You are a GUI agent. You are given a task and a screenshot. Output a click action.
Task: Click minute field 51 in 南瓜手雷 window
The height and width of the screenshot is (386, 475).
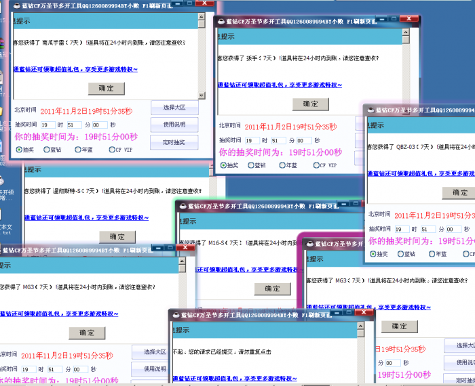point(74,125)
